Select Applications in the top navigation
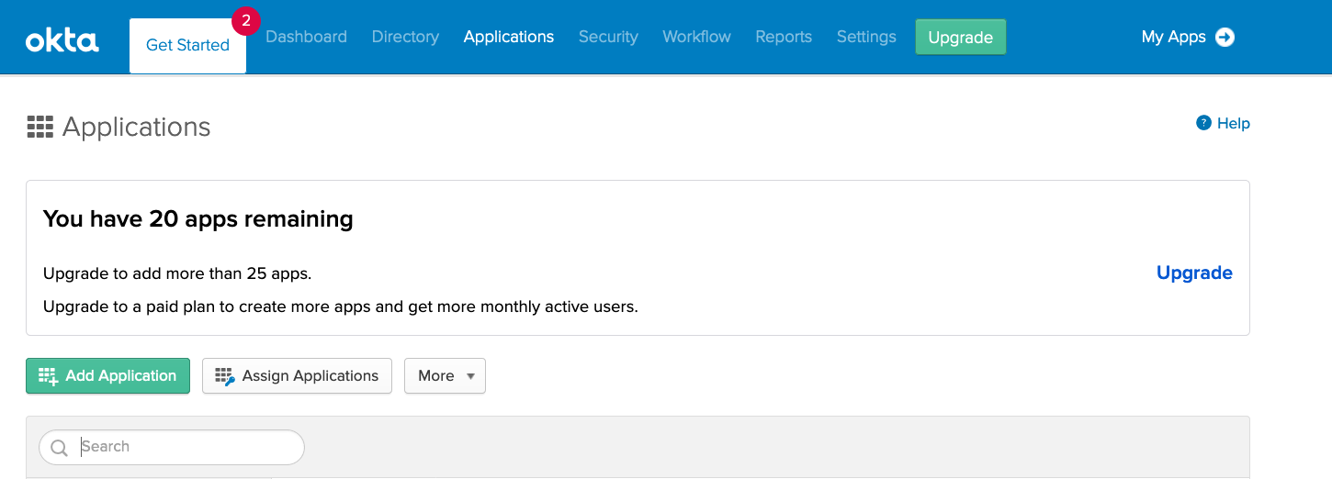The height and width of the screenshot is (479, 1332). (x=508, y=37)
